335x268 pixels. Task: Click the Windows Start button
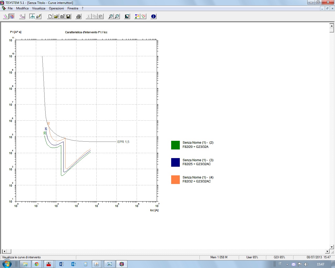[7, 264]
